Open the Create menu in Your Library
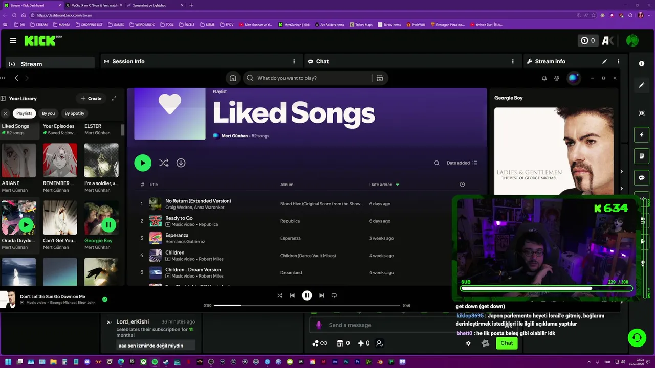The width and height of the screenshot is (655, 368). [x=91, y=98]
